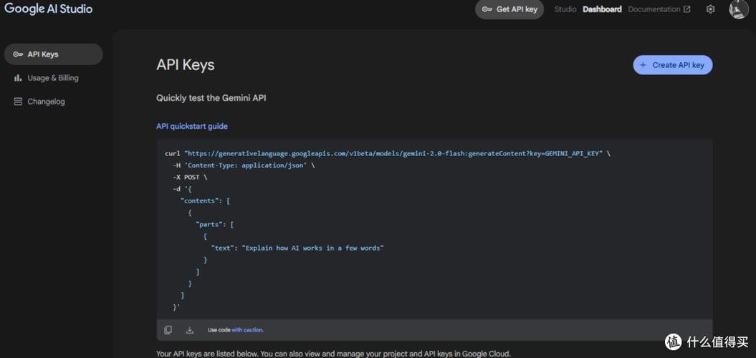Image resolution: width=756 pixels, height=358 pixels.
Task: Click the 'Quickly test the Gemini API' text
Action: pos(211,98)
